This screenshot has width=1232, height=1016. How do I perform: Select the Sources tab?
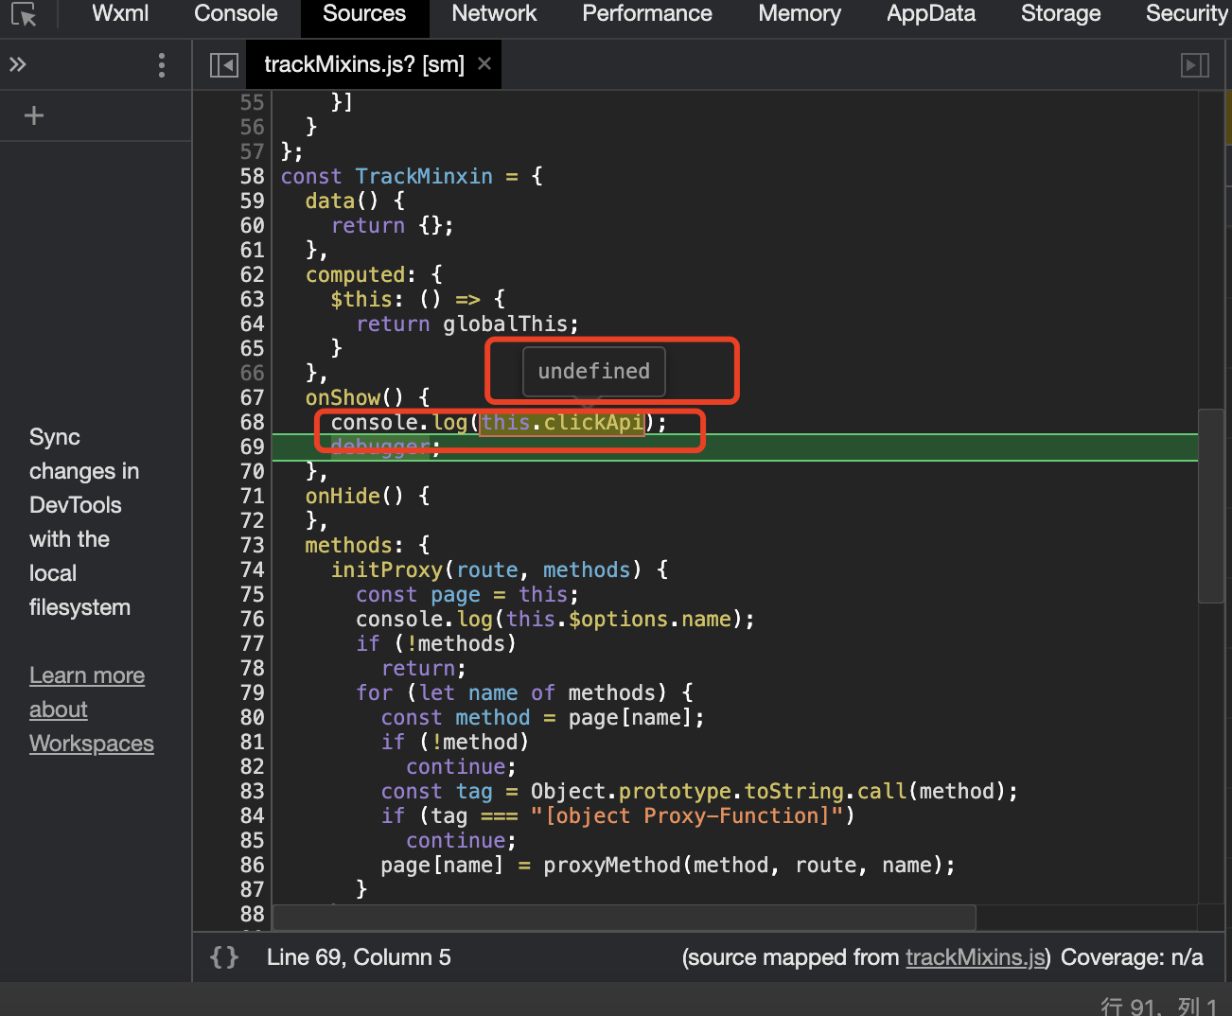coord(364,13)
